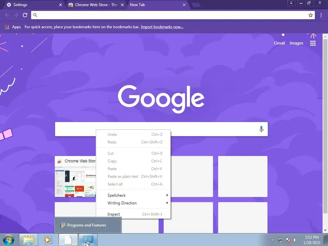The image size is (328, 246).
Task: Open the Google apps grid
Action: pos(313,43)
